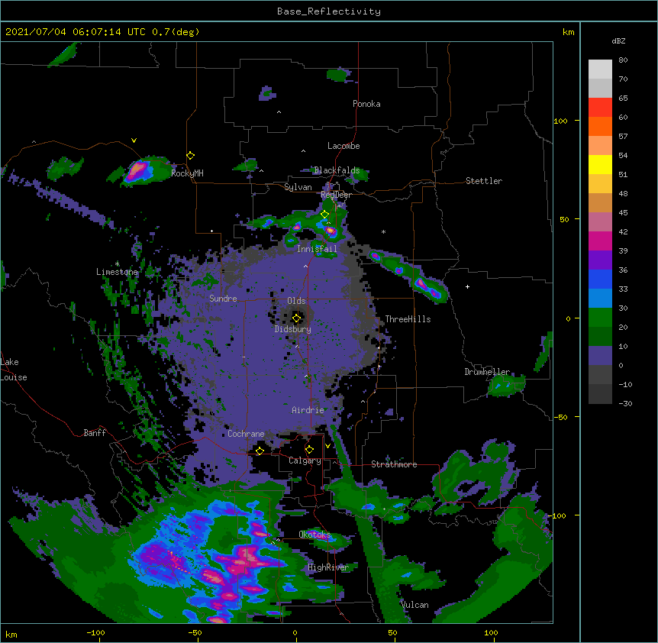This screenshot has height=643, width=658.
Task: Select the Okotoks label
Action: tap(314, 535)
